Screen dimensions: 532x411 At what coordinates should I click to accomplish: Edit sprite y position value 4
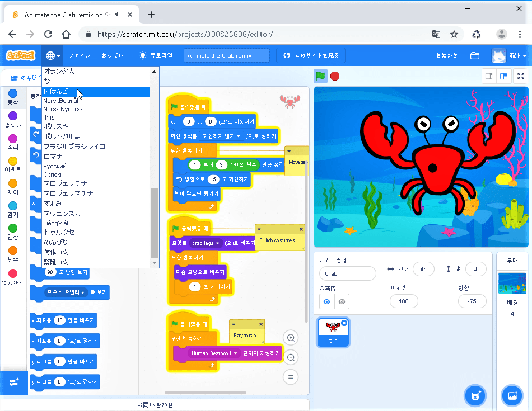(x=475, y=270)
